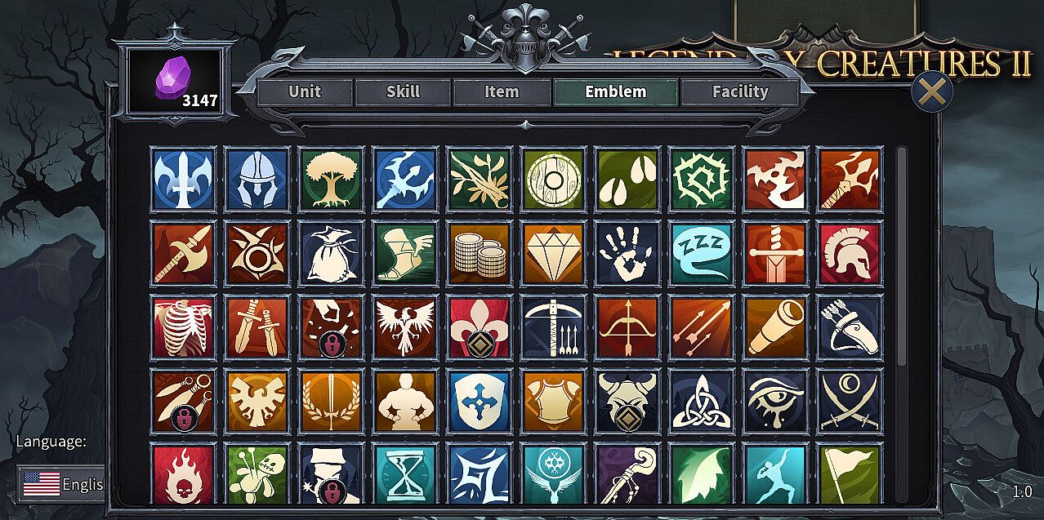Select the green tree emblem
Viewport: 1044px width, 520px height.
click(331, 179)
